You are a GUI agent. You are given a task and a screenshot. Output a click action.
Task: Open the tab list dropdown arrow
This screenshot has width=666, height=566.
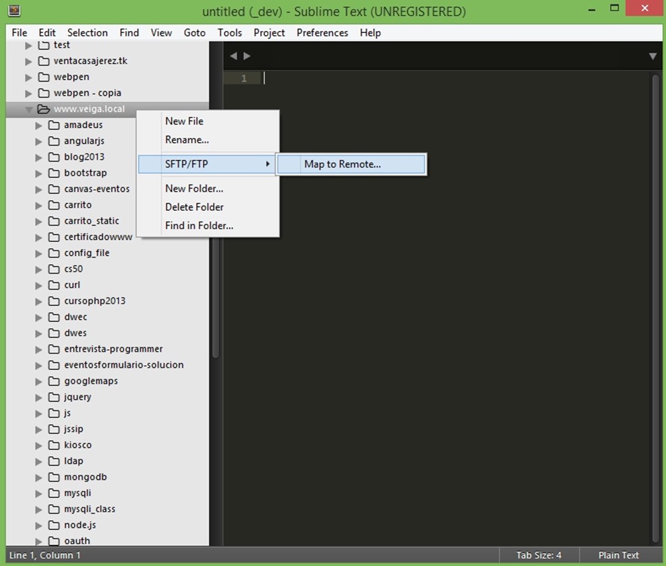652,57
